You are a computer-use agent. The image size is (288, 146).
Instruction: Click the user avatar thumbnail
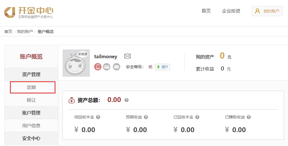coord(76,63)
